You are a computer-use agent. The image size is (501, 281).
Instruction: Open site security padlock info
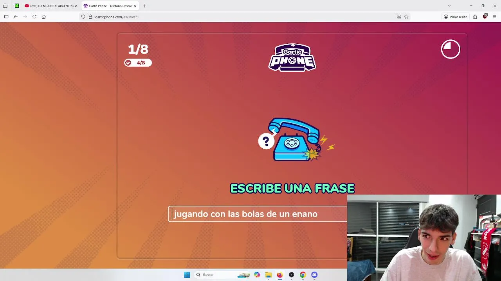click(x=90, y=17)
